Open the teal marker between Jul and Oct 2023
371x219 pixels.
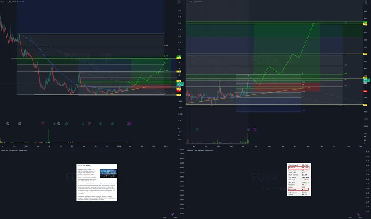[x=101, y=123]
